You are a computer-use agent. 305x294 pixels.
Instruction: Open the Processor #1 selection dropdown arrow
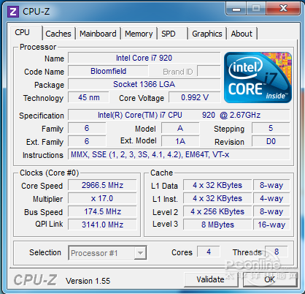tap(140, 253)
